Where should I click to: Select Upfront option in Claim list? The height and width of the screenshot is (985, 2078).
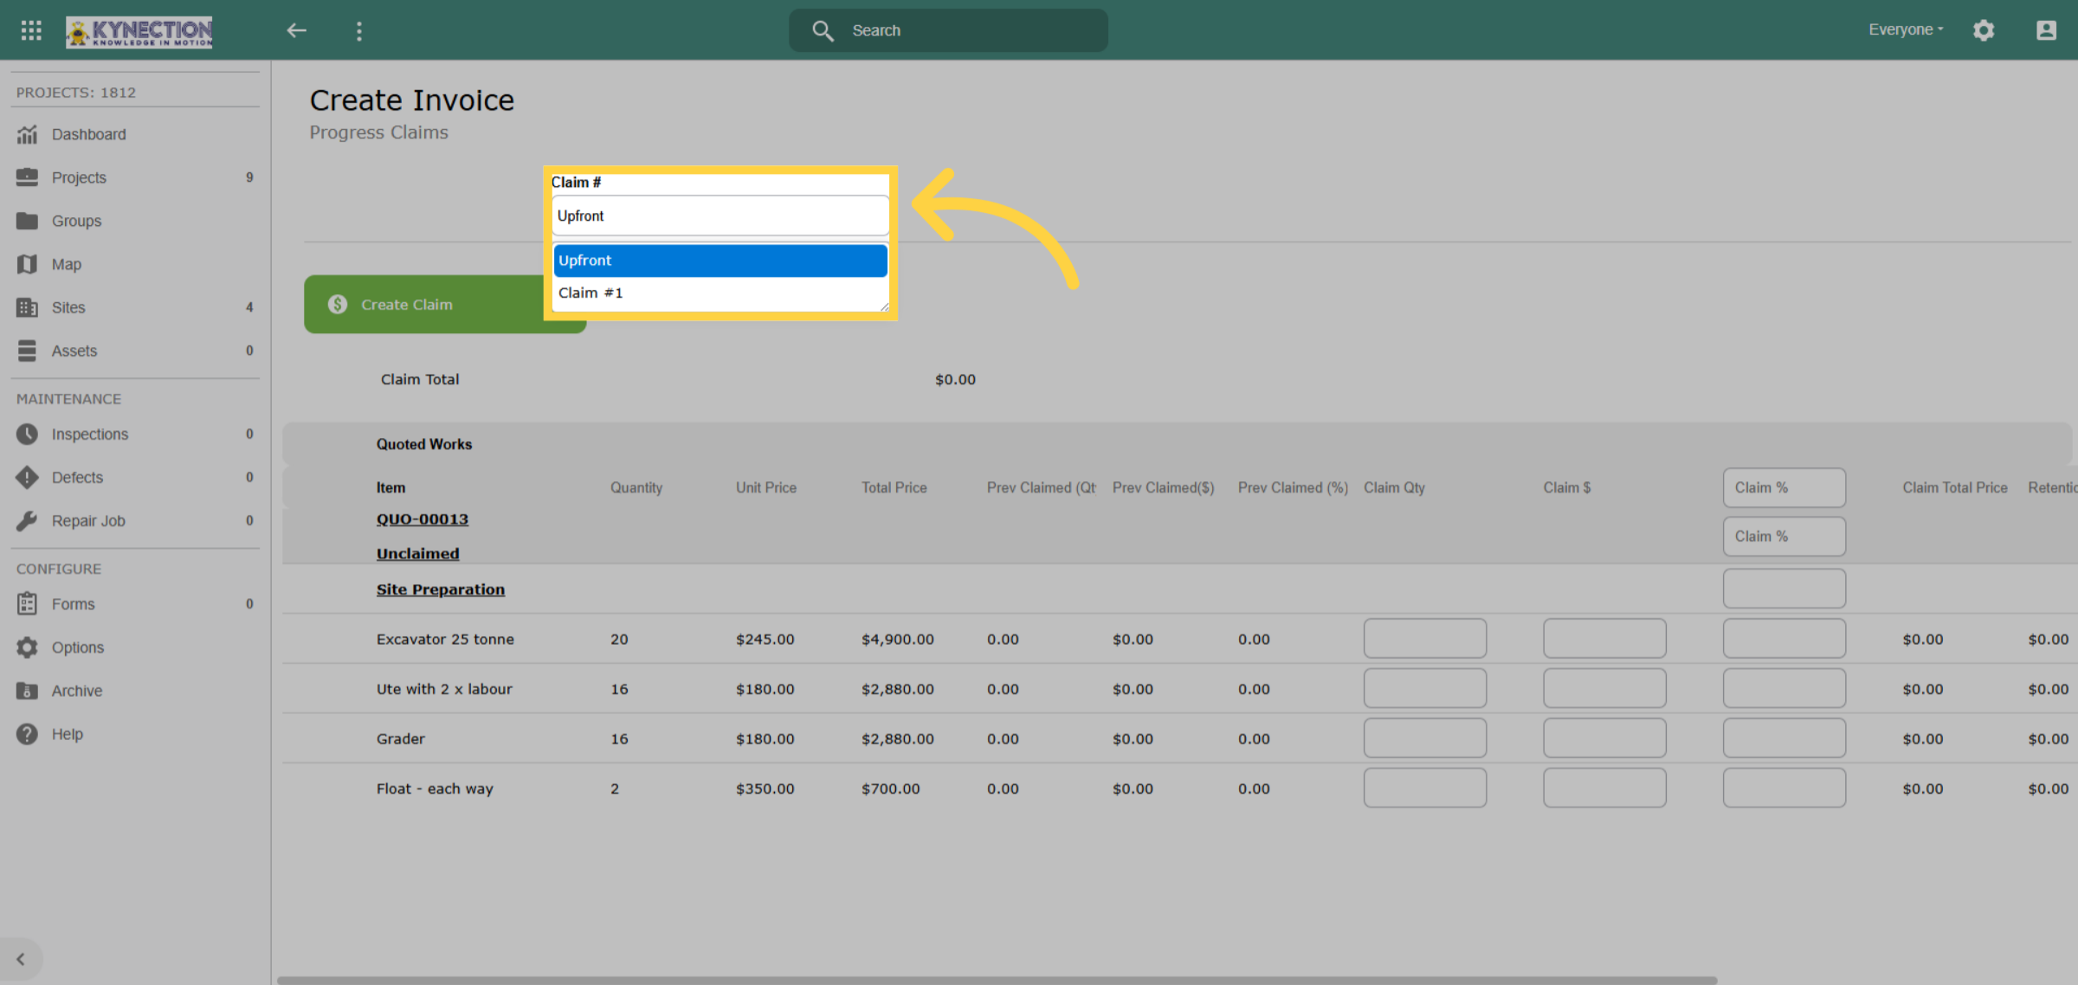pos(720,261)
